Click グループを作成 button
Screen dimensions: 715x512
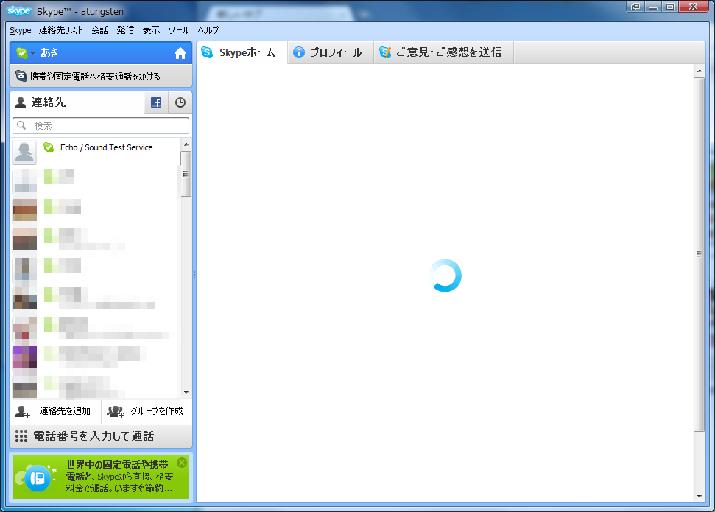coord(147,412)
